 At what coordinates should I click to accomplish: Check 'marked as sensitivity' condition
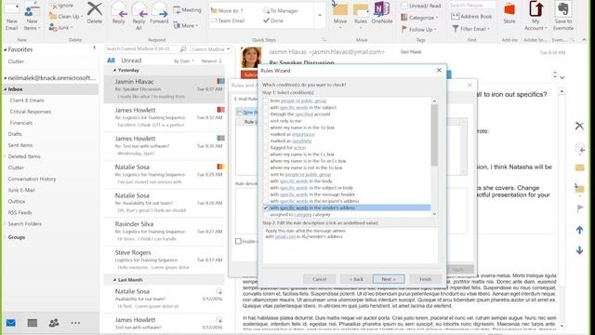266,141
